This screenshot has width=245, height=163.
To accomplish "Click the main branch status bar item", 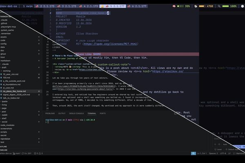I will pos(17,154).
